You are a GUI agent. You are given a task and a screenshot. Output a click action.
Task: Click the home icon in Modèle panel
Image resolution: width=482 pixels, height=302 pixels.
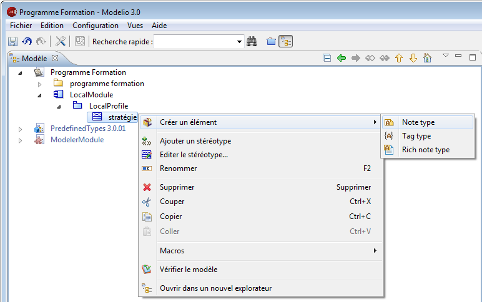(427, 58)
